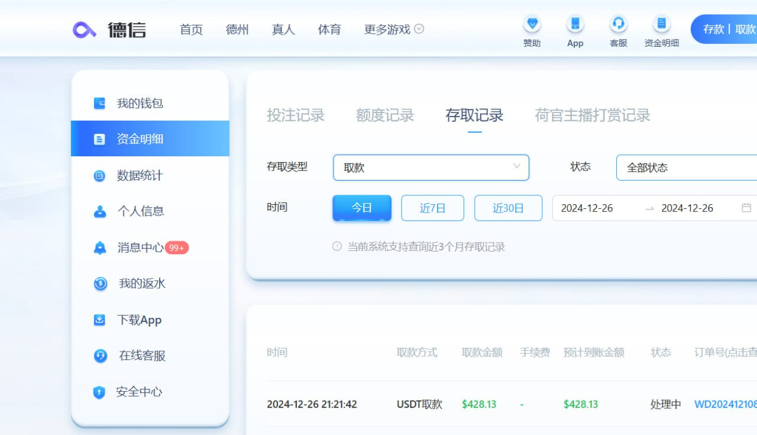This screenshot has width=757, height=435.
Task: Open order link WD202412108
Action: (x=726, y=404)
